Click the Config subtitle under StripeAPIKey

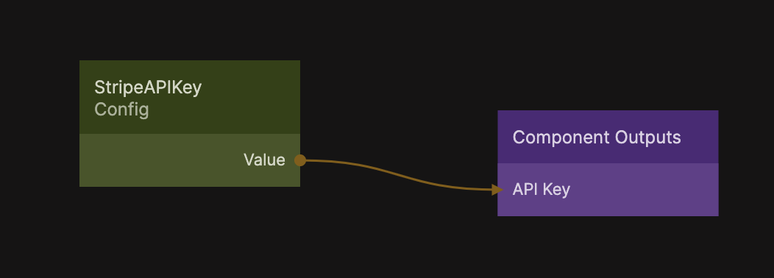(x=121, y=109)
